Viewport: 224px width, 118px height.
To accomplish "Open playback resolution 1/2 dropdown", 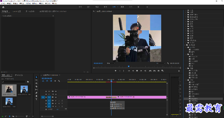I will point(161,63).
